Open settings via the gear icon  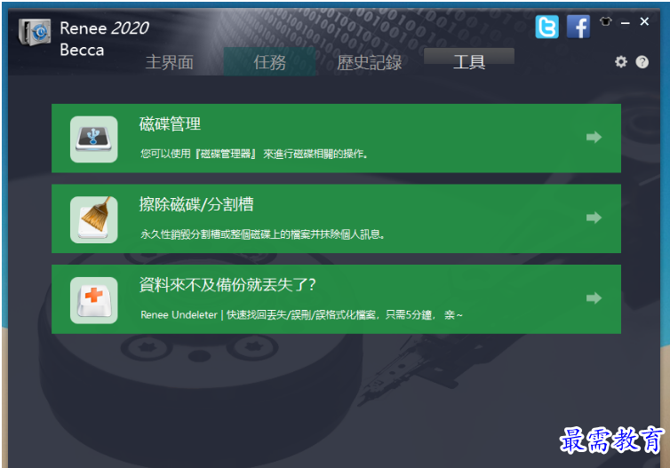click(x=621, y=62)
